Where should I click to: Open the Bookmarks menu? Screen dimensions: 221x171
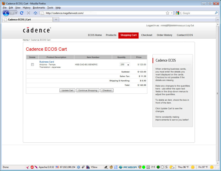click(x=39, y=8)
